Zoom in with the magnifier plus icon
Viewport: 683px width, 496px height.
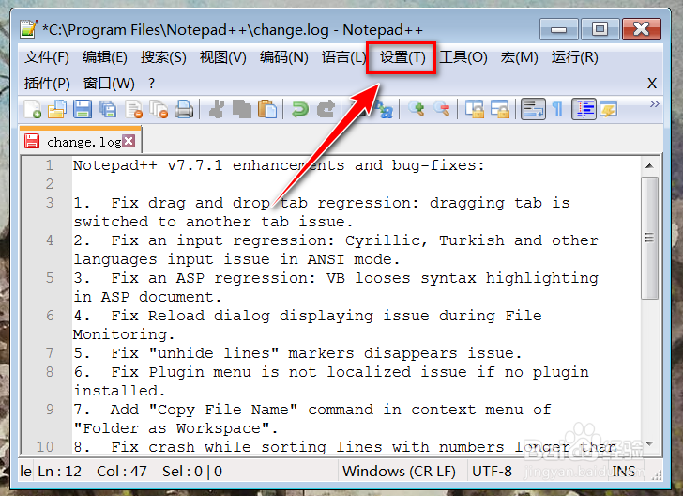pyautogui.click(x=417, y=109)
